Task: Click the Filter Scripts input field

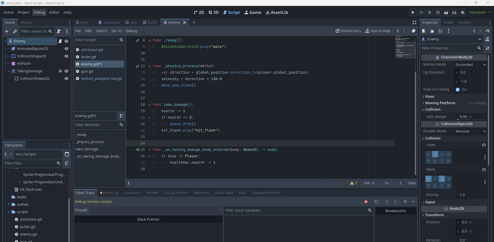Action: (96, 40)
